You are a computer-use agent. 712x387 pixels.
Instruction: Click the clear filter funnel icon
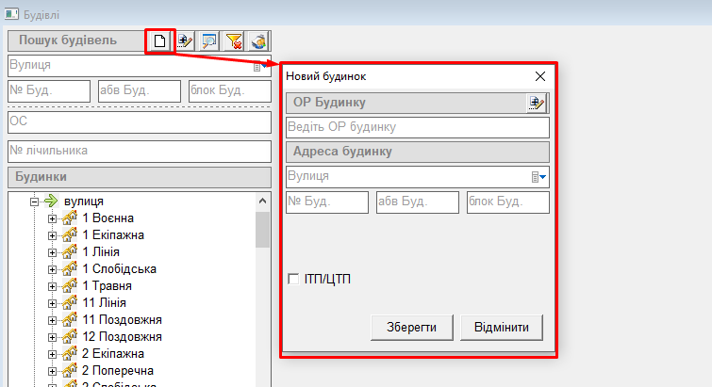234,40
